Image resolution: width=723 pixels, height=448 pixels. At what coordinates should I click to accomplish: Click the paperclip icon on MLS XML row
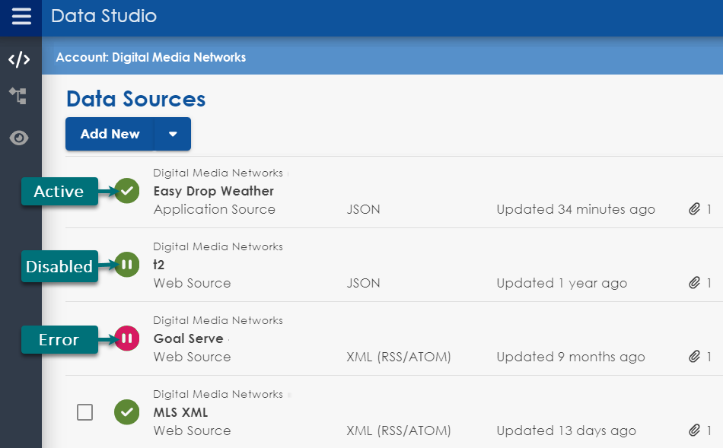694,431
